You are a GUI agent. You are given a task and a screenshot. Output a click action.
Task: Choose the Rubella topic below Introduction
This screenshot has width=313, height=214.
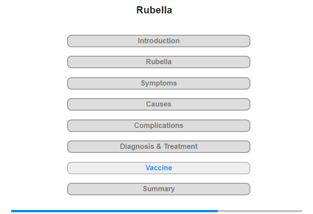pos(159,62)
